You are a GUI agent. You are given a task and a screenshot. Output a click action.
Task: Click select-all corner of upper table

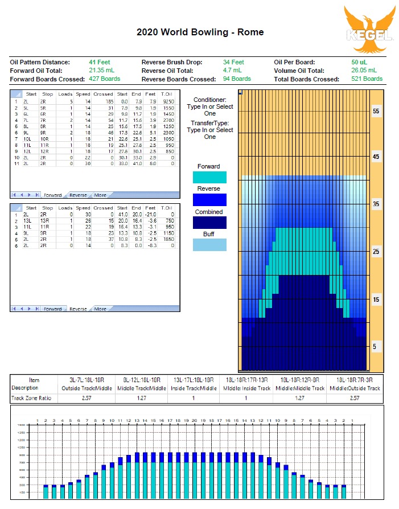coord(16,95)
